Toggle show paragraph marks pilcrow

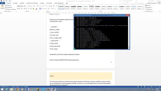(x=56, y=6)
